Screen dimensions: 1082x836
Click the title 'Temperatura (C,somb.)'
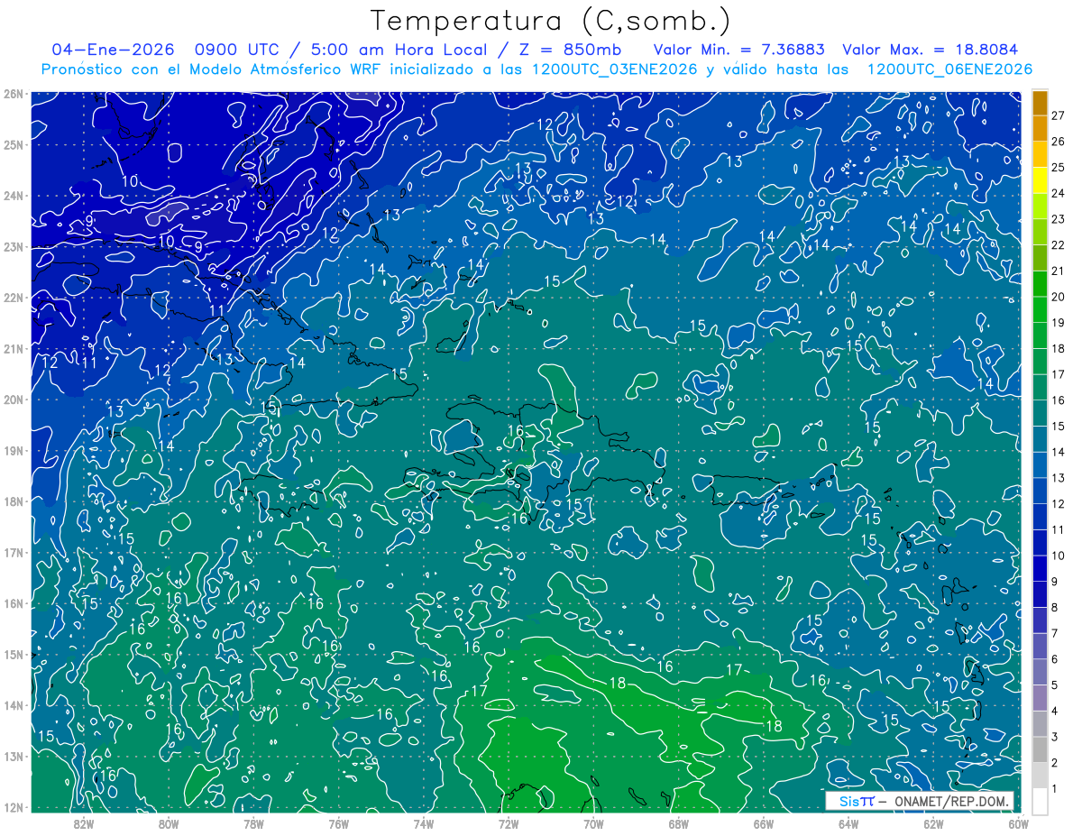click(x=551, y=22)
